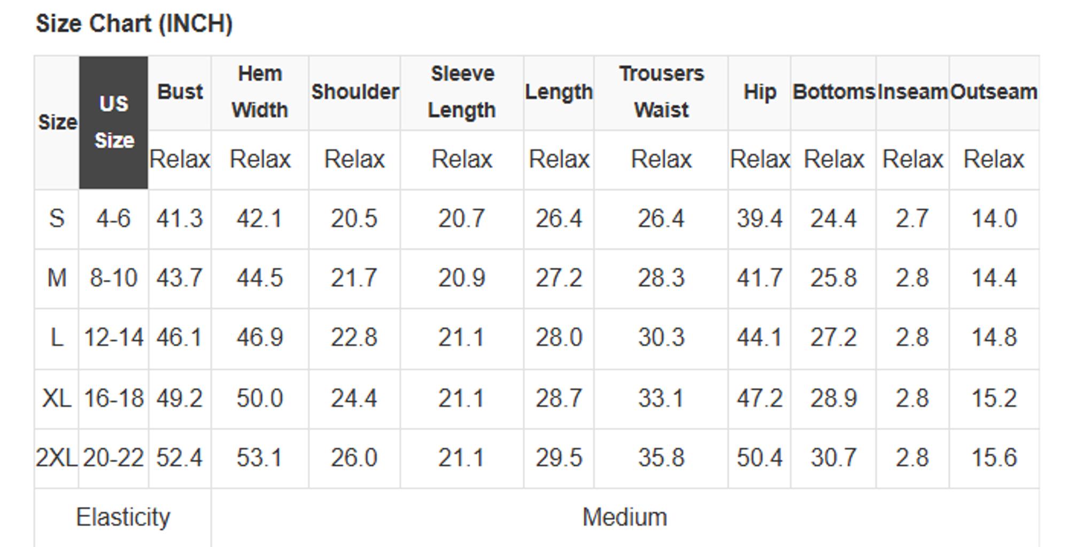Select the XL size row label

click(x=57, y=398)
